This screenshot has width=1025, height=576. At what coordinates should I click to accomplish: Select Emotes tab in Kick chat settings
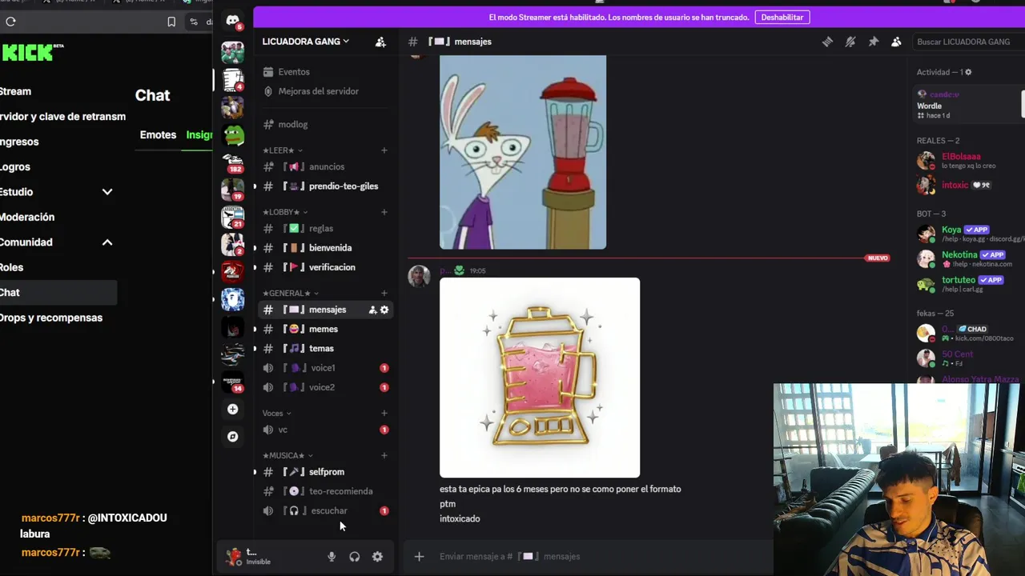click(158, 134)
